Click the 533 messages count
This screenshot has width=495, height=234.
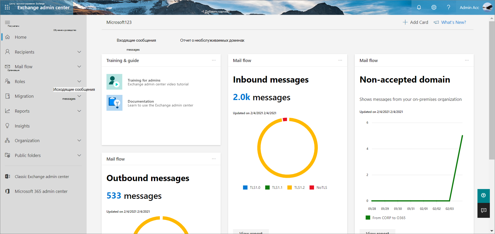(134, 196)
